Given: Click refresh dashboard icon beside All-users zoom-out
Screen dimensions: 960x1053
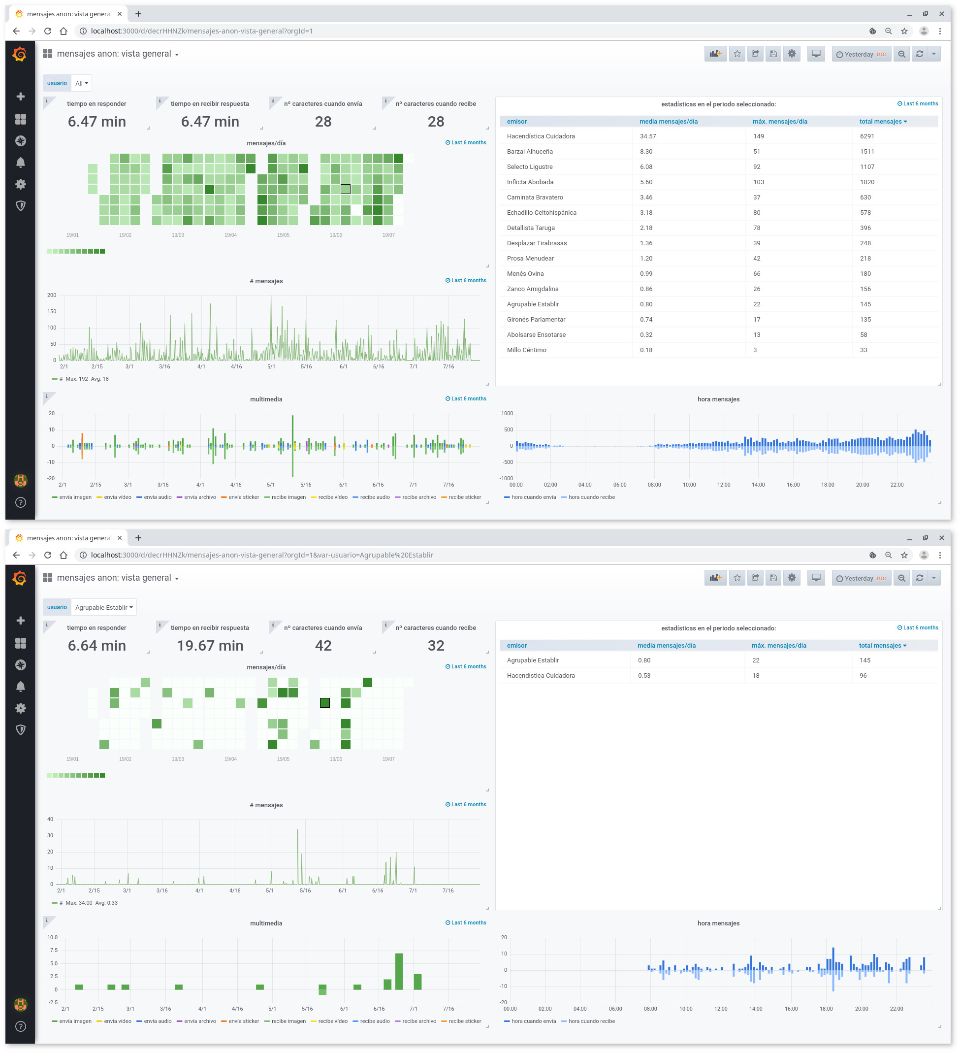Looking at the screenshot, I should point(919,54).
